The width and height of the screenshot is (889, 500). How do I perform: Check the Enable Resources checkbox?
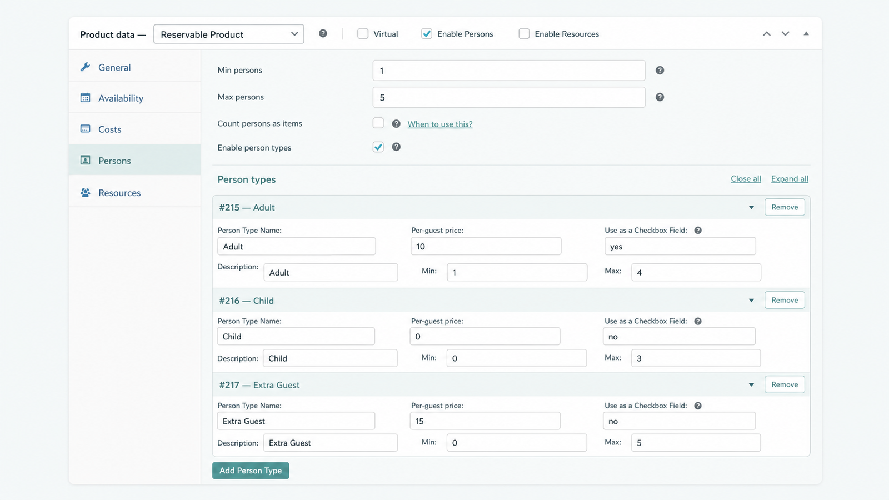click(524, 34)
